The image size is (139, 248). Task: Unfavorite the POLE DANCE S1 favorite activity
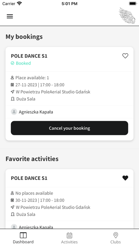[x=125, y=178]
